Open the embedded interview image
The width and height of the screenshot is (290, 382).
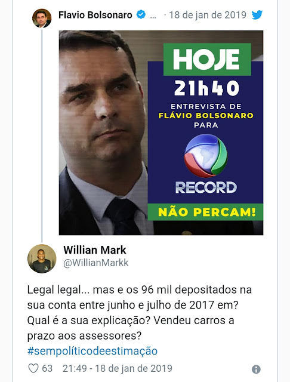point(161,133)
